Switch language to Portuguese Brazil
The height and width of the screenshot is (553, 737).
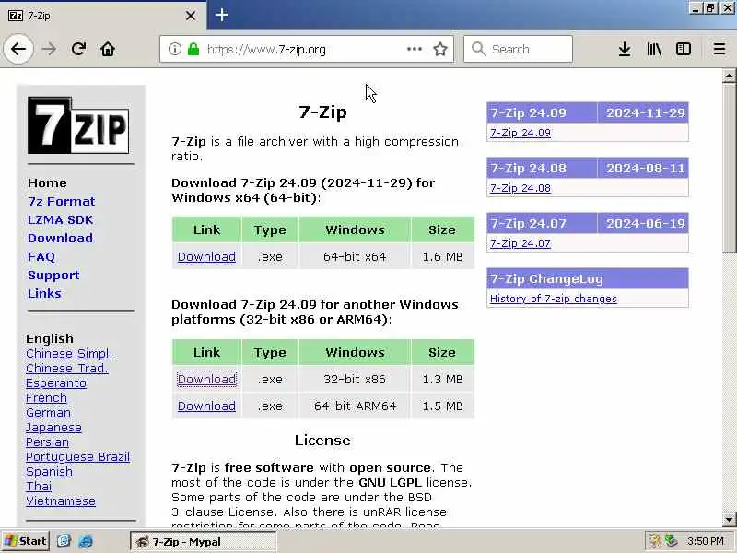point(77,456)
